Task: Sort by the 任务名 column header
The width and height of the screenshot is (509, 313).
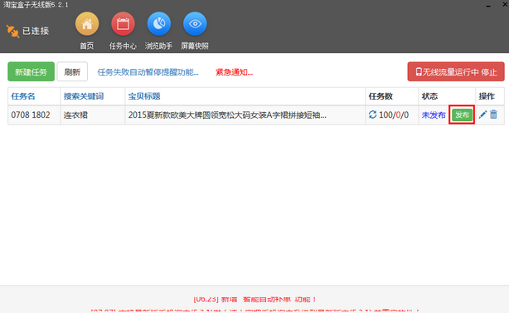Action: pos(23,96)
